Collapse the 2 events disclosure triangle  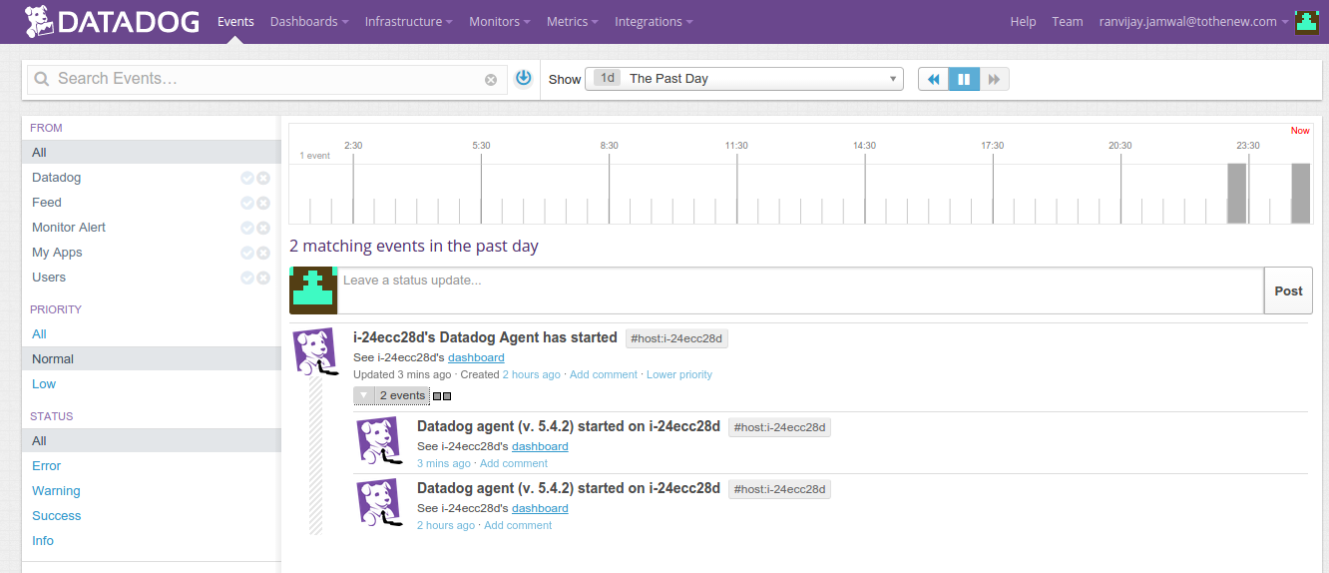coord(364,395)
